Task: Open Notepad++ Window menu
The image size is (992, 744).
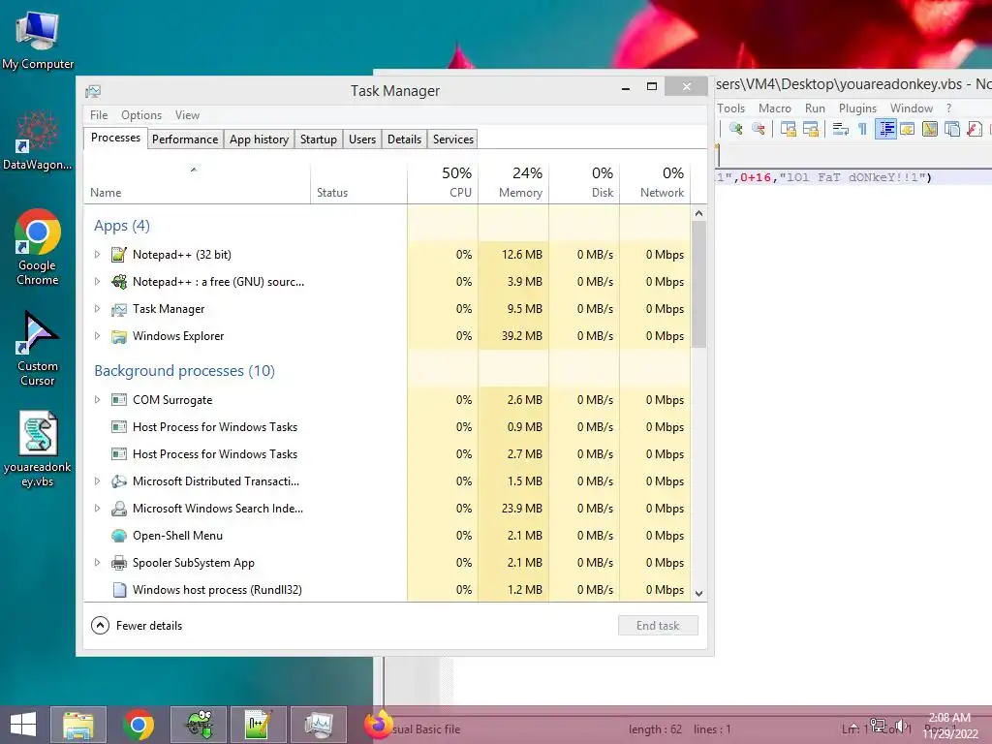Action: pyautogui.click(x=912, y=108)
